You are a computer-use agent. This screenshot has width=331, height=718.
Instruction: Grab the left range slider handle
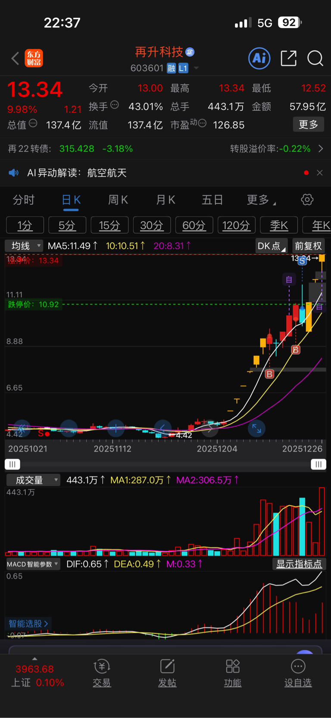12,464
